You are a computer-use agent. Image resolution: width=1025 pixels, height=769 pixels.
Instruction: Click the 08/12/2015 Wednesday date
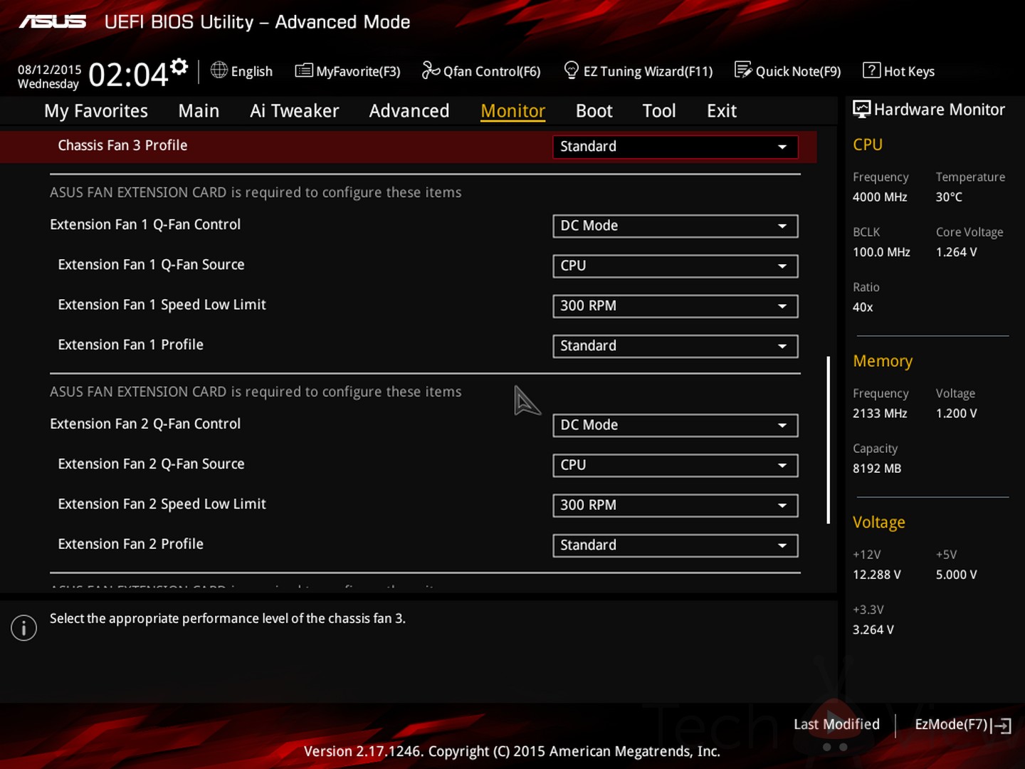49,76
